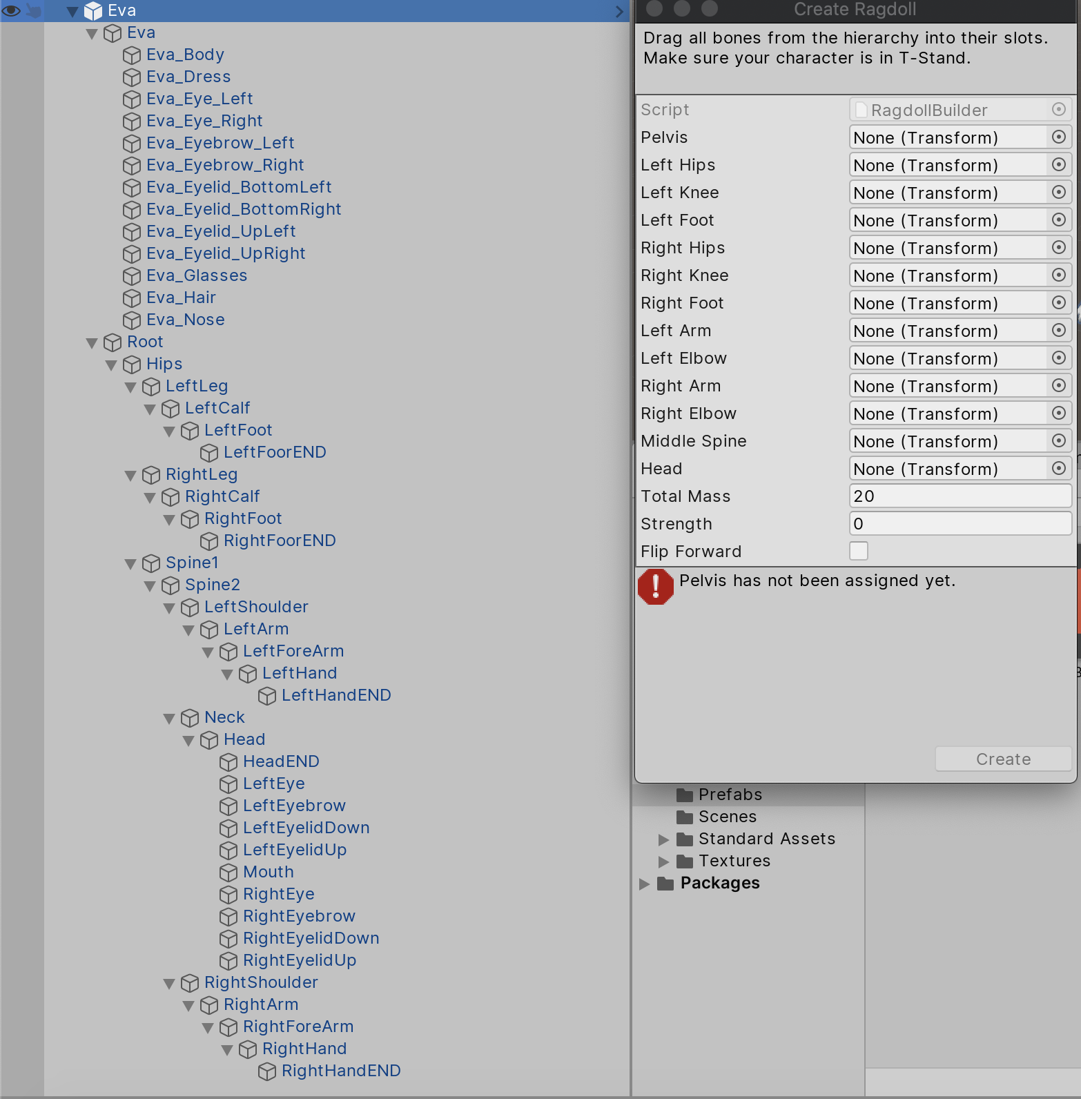
Task: Select the LeftForeArm bone
Action: tap(293, 651)
